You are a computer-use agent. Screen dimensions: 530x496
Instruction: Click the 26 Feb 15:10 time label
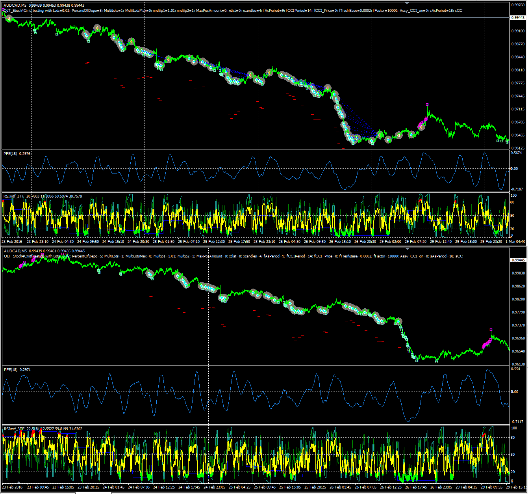click(340, 242)
